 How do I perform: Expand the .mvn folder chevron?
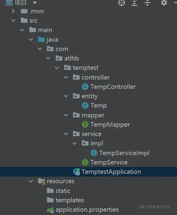click(x=13, y=11)
